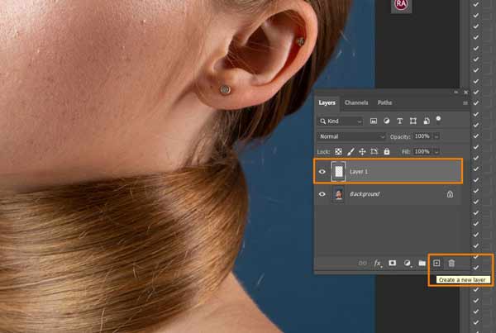496x333 pixels.
Task: Filter for pixel layers icon
Action: coord(374,121)
